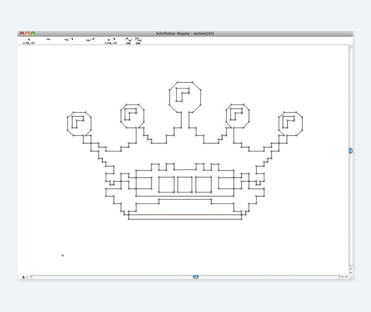Select the add-point tool with plus sign
The height and width of the screenshot is (312, 371).
tap(90, 39)
